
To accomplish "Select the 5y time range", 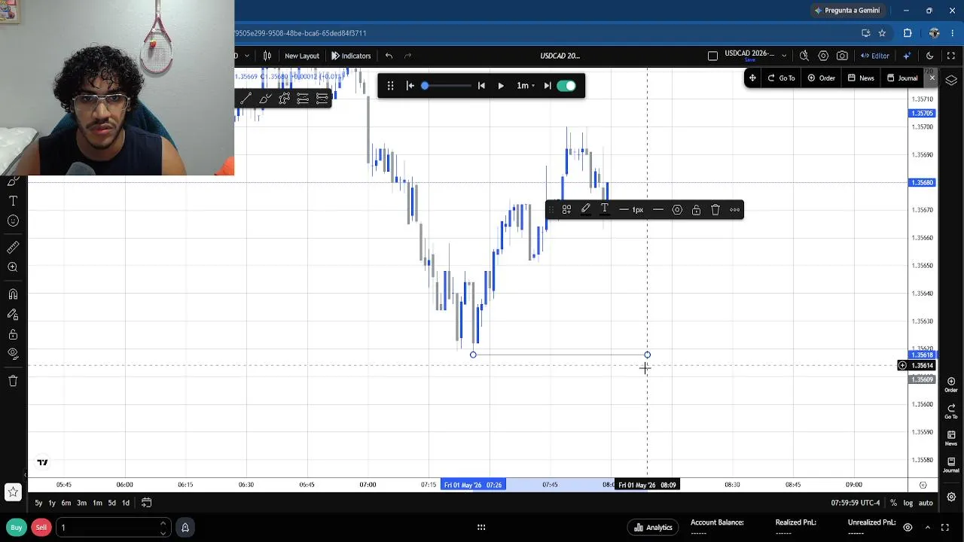I will (38, 503).
